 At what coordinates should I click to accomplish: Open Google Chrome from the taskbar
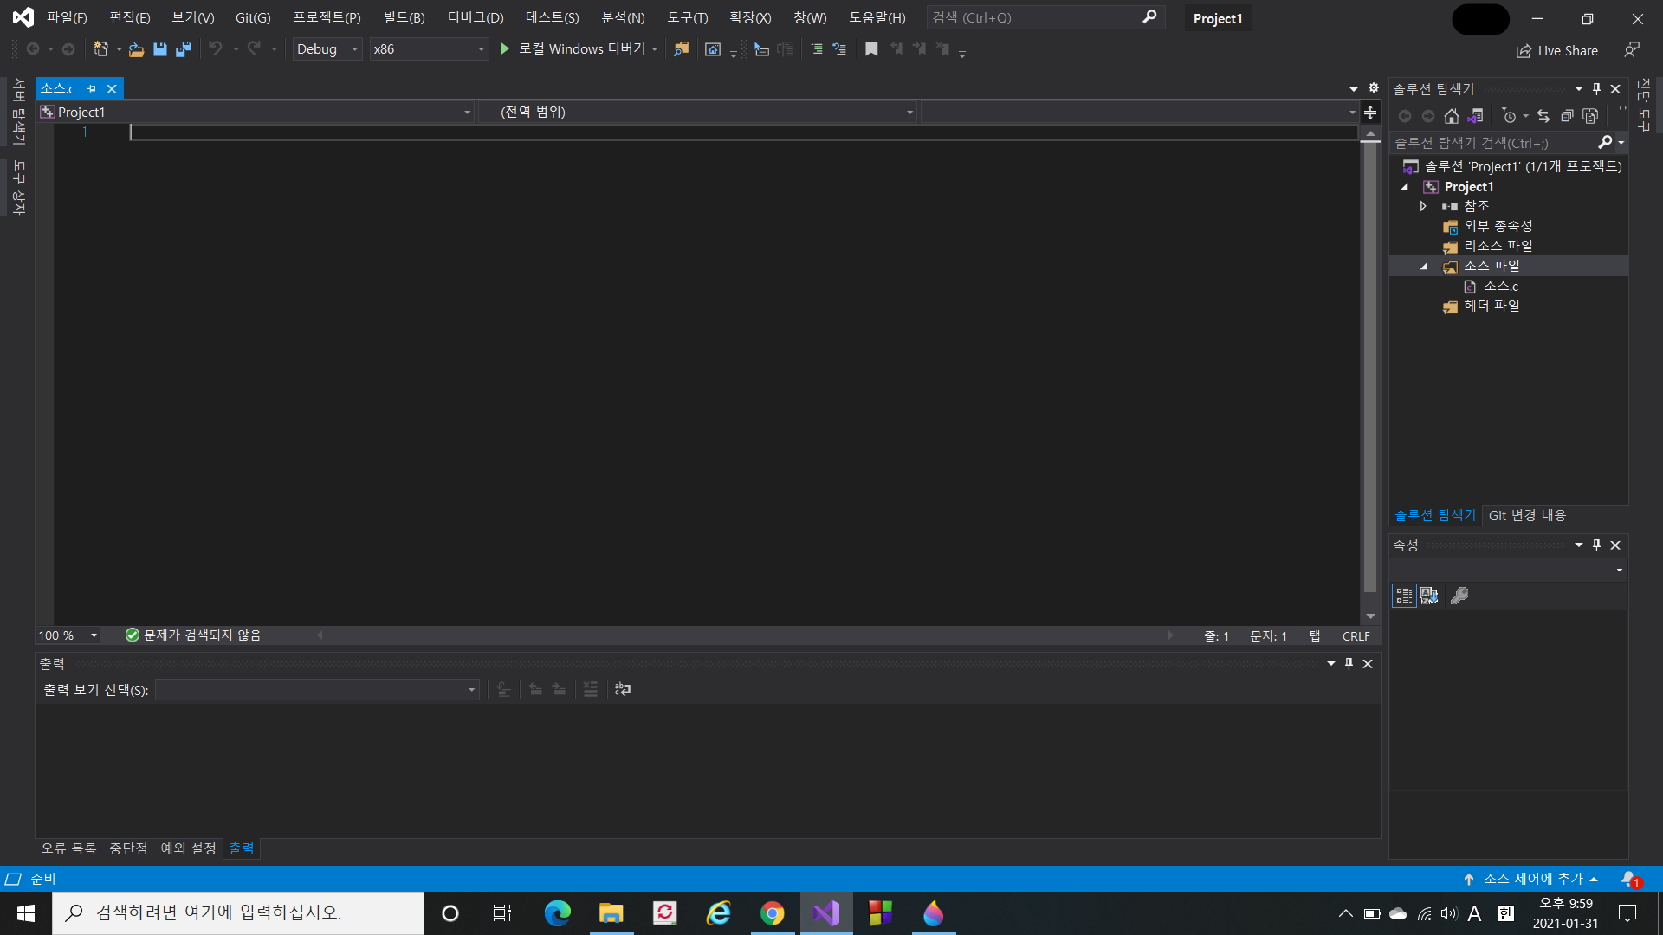point(772,913)
